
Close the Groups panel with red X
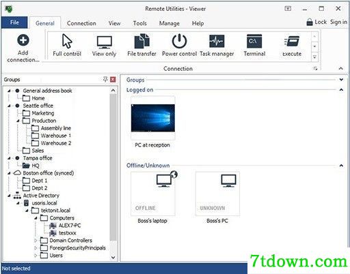tap(113, 79)
